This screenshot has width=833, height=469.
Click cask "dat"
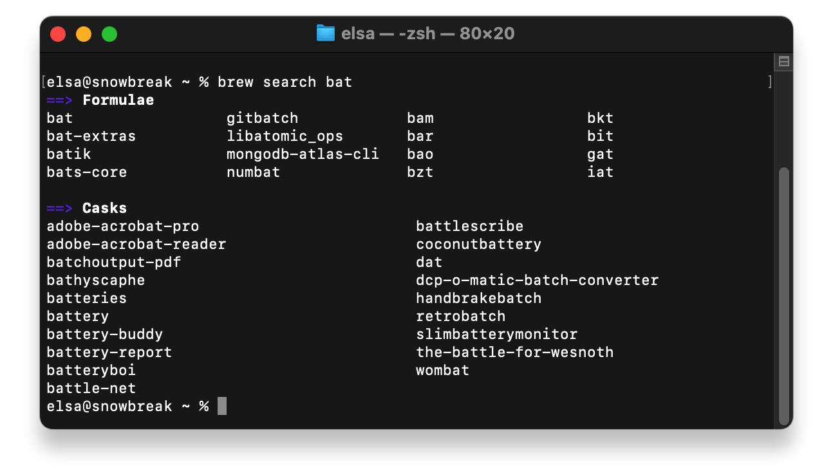(429, 262)
